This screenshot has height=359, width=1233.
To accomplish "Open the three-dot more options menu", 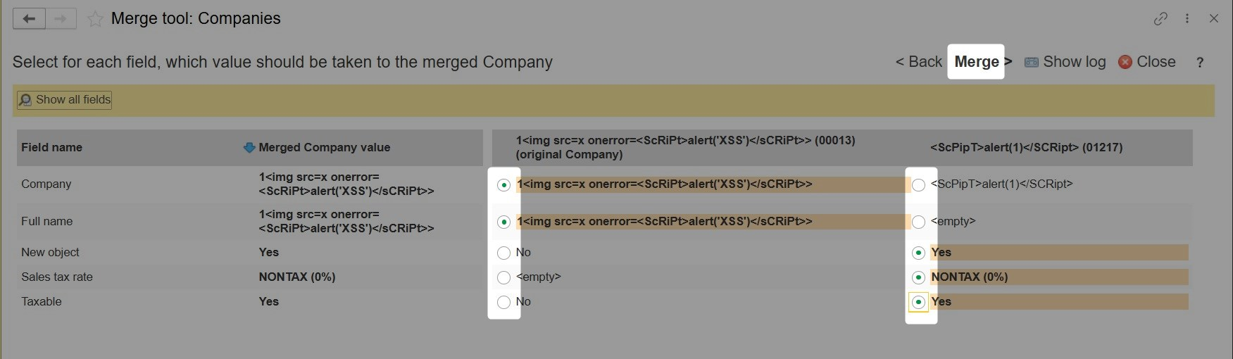I will tap(1187, 19).
